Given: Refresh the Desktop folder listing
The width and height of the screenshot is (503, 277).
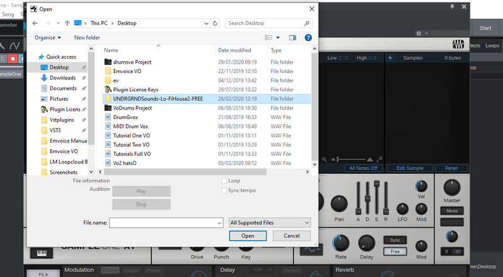Looking at the screenshot, I should (x=215, y=23).
